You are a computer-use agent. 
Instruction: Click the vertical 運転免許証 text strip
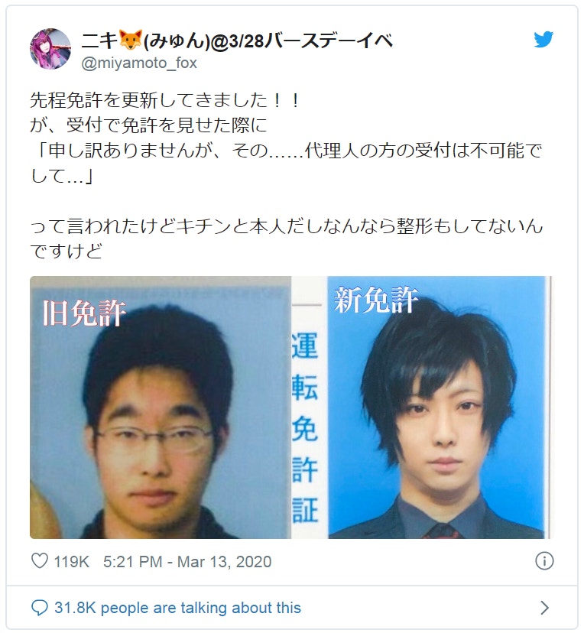coord(305,426)
